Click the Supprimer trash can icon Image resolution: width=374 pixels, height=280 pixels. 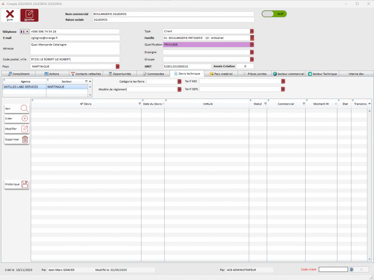tap(25, 139)
